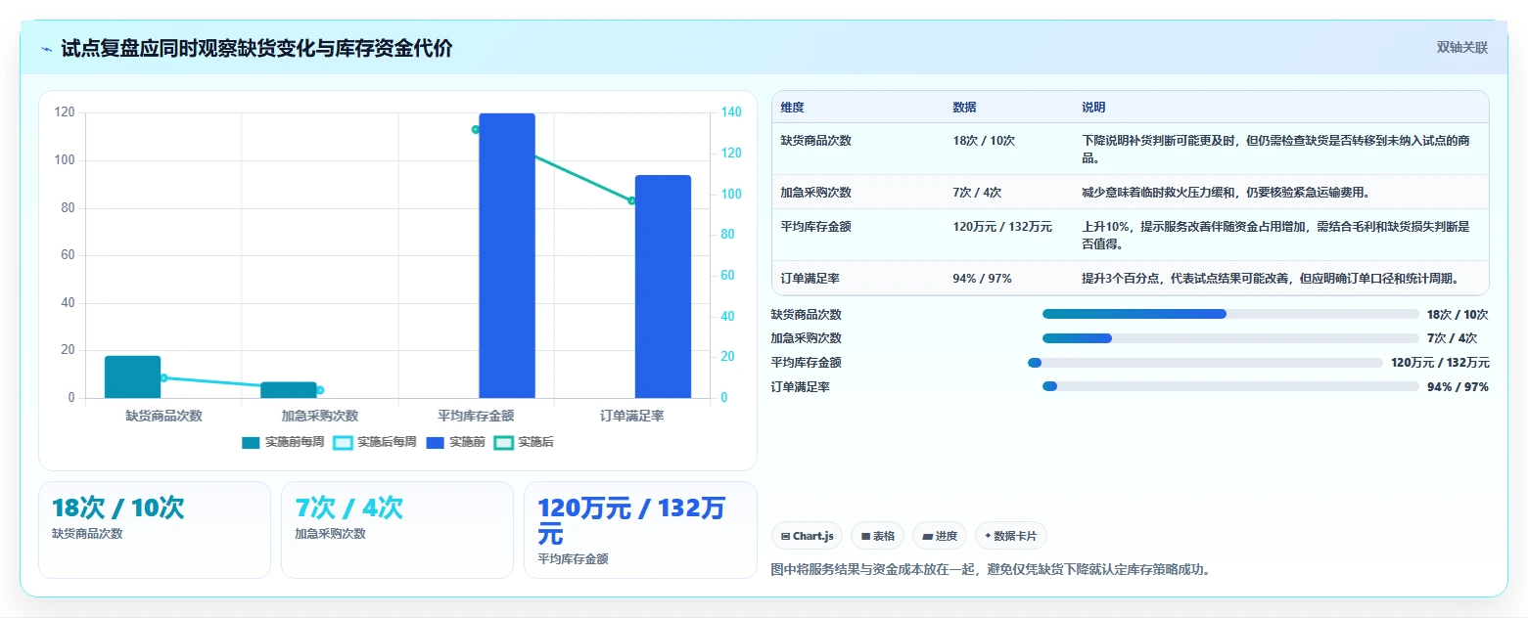Click table cell 94% / 97%
This screenshot has width=1528, height=618.
pyautogui.click(x=982, y=279)
